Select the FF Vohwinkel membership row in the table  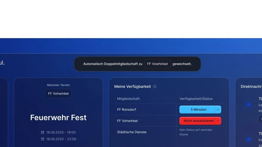pos(169,121)
